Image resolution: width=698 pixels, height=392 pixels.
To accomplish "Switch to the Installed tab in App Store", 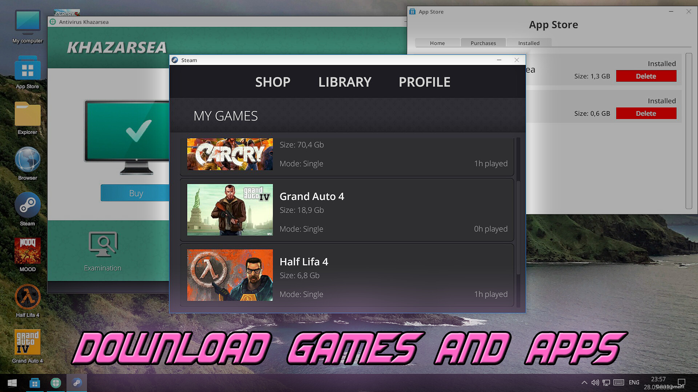I will pyautogui.click(x=529, y=43).
